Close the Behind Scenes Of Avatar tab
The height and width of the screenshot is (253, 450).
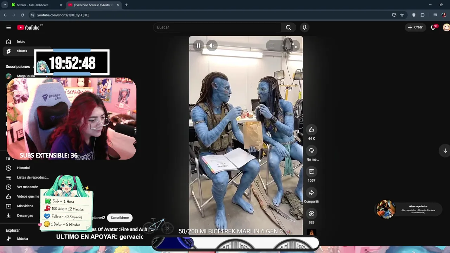118,5
